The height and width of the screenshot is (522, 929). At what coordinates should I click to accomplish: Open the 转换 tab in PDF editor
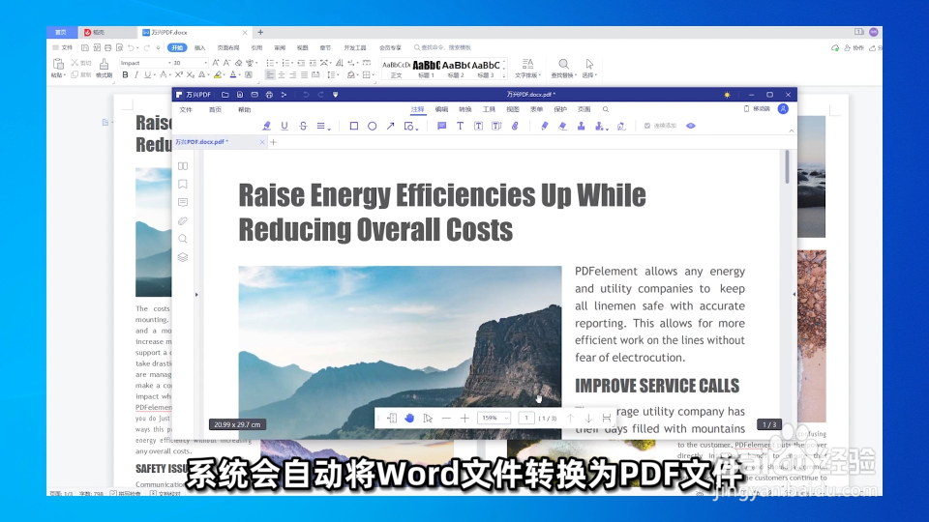tap(465, 109)
